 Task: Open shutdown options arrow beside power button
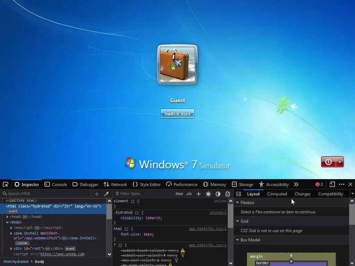[340, 162]
